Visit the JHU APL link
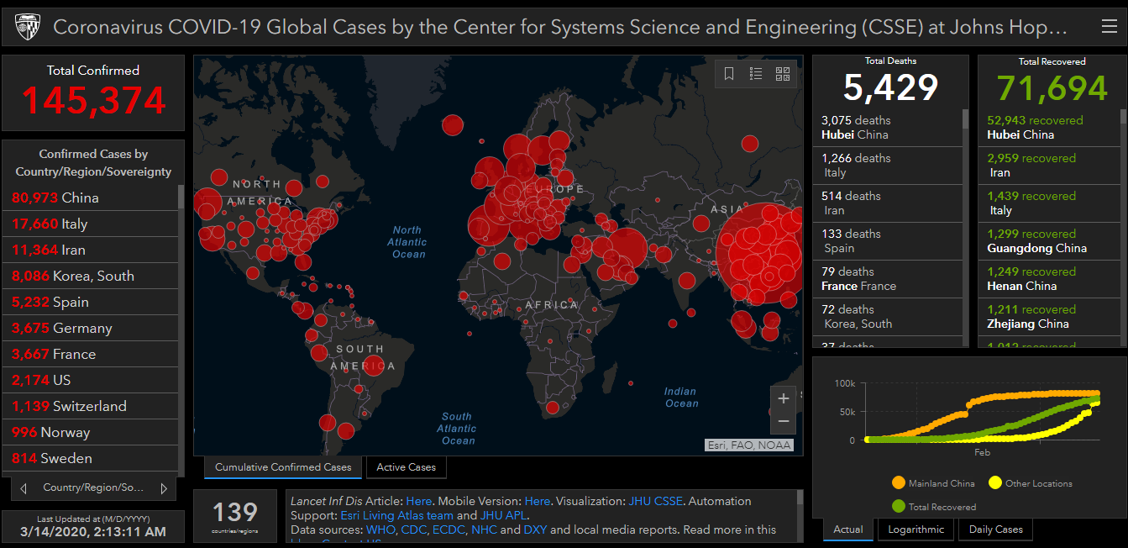This screenshot has width=1128, height=548. click(x=502, y=515)
